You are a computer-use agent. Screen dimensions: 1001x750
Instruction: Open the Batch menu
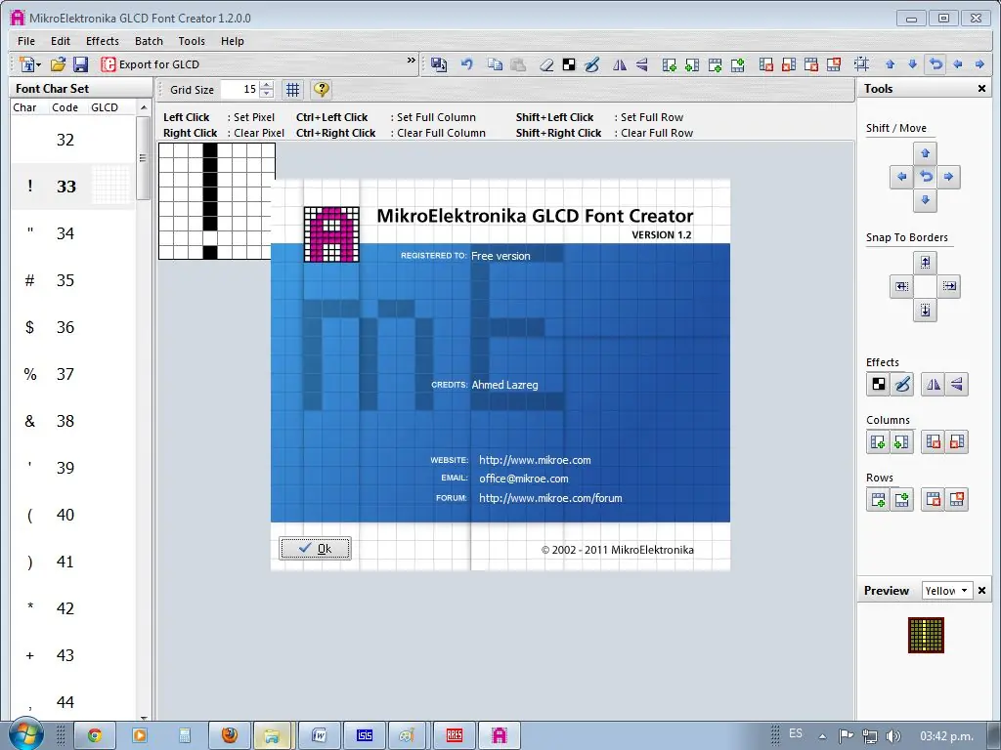tap(149, 41)
